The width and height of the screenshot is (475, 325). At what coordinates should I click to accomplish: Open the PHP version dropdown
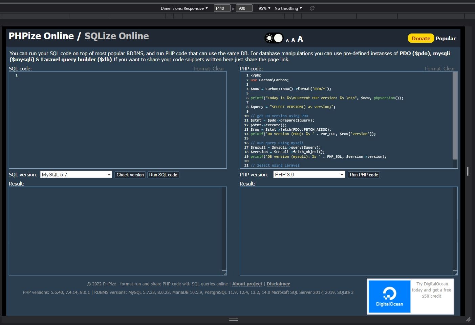click(x=309, y=175)
